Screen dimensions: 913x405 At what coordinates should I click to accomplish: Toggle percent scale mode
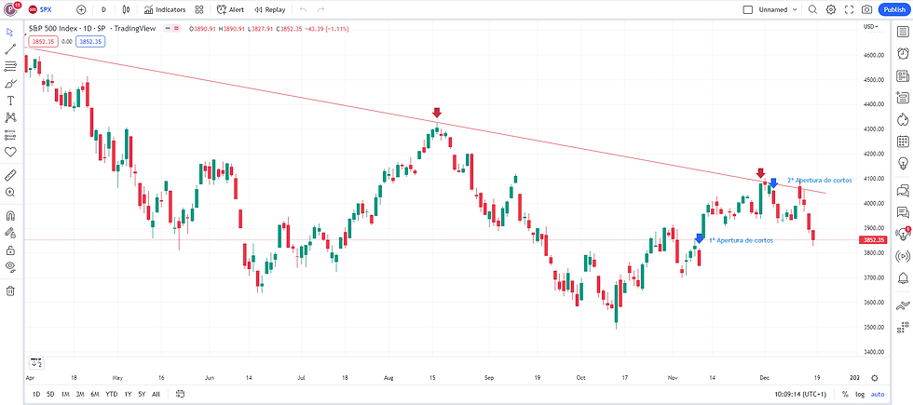[845, 394]
